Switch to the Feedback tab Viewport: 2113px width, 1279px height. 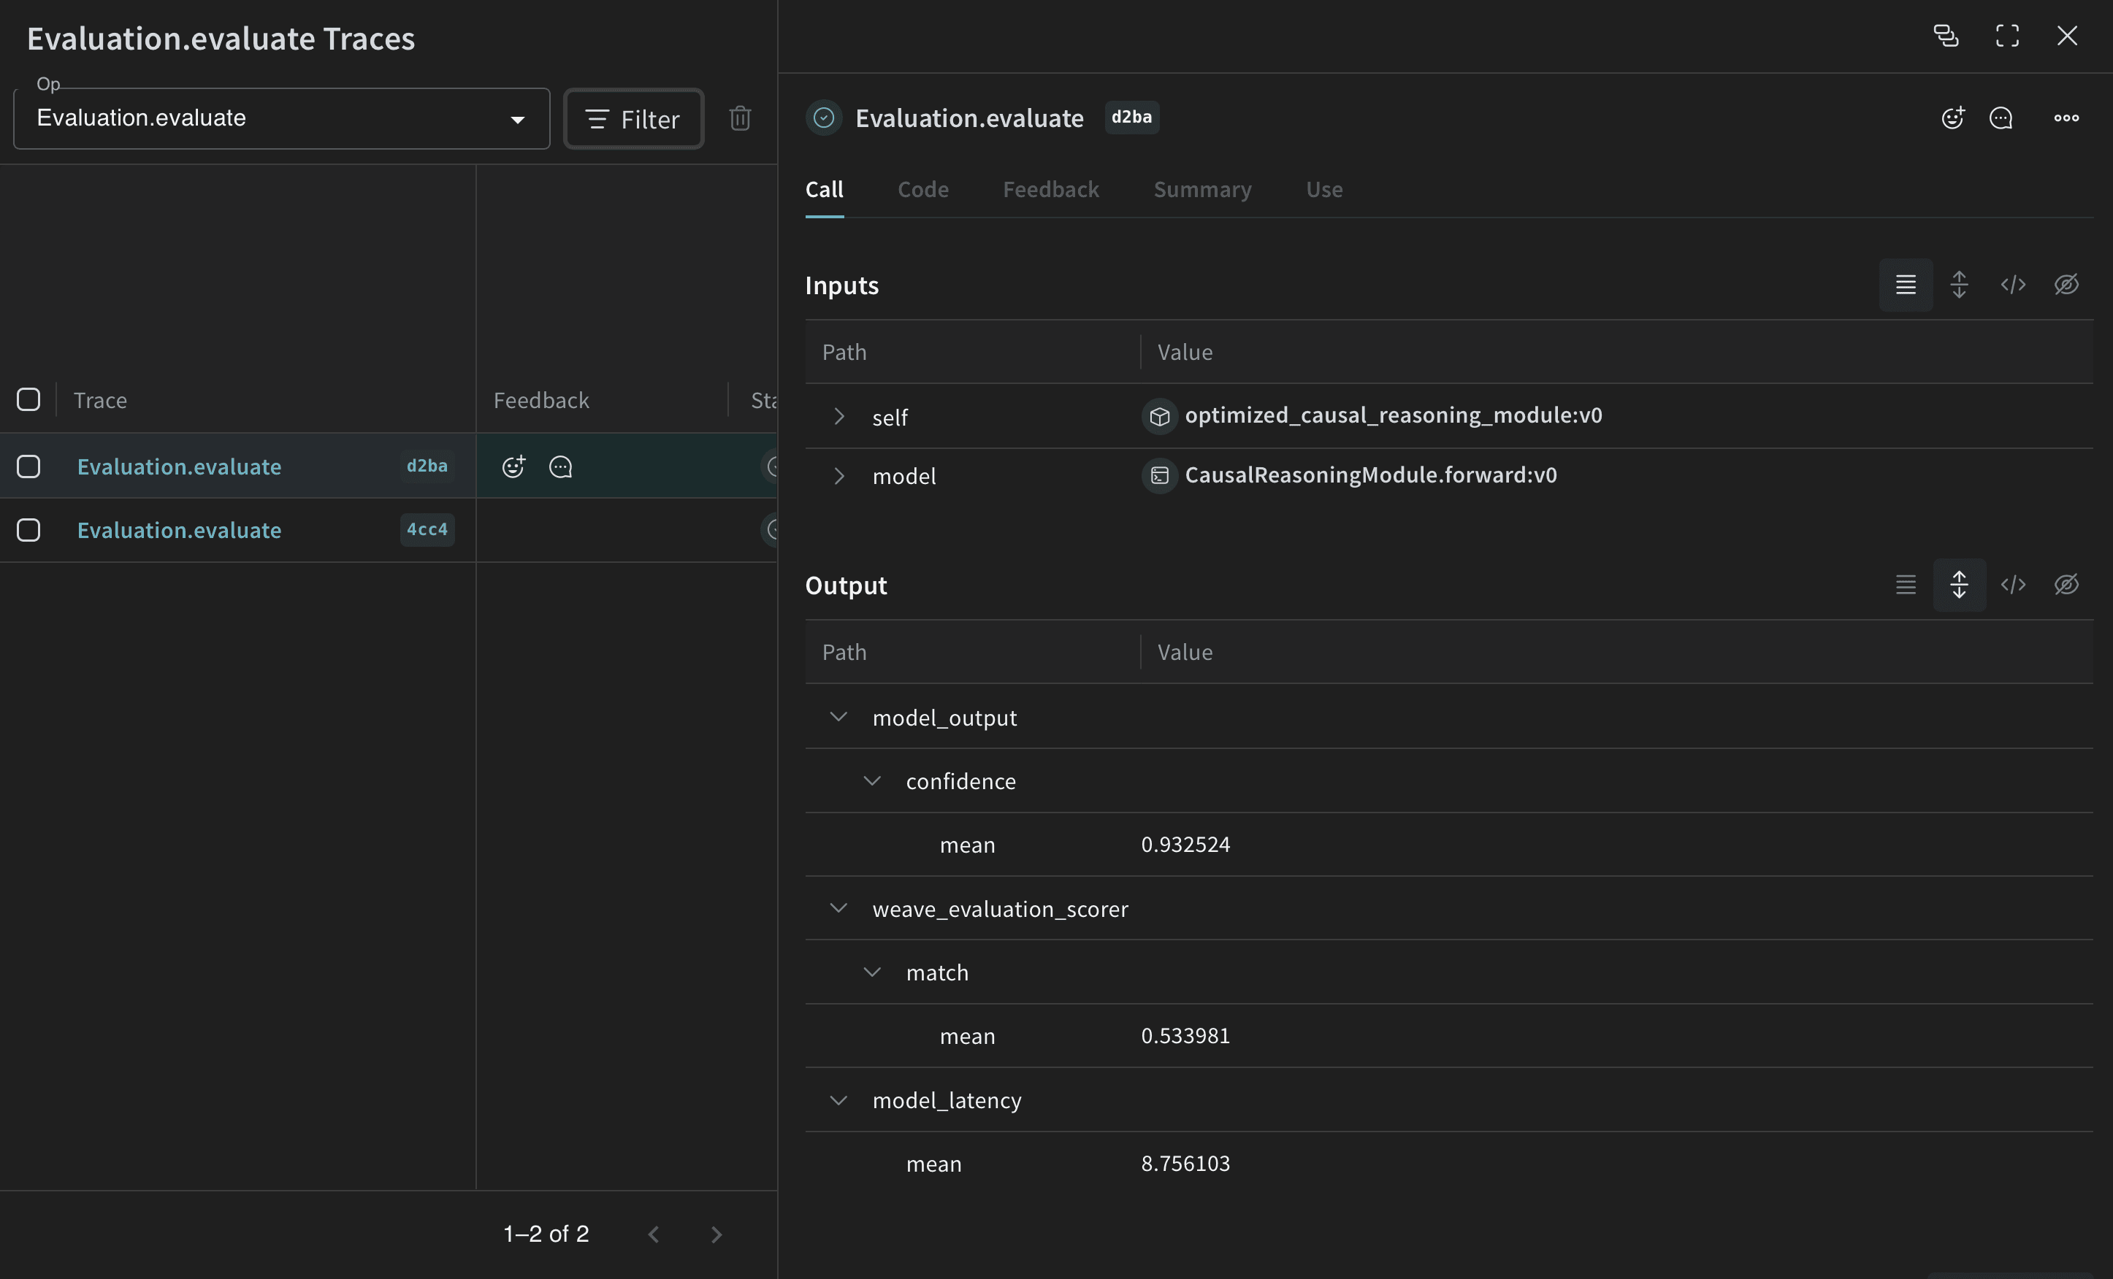pos(1050,190)
